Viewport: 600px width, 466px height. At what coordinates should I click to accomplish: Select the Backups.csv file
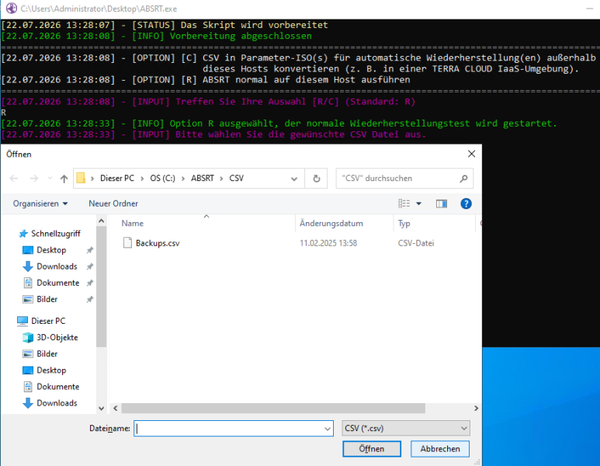click(158, 243)
